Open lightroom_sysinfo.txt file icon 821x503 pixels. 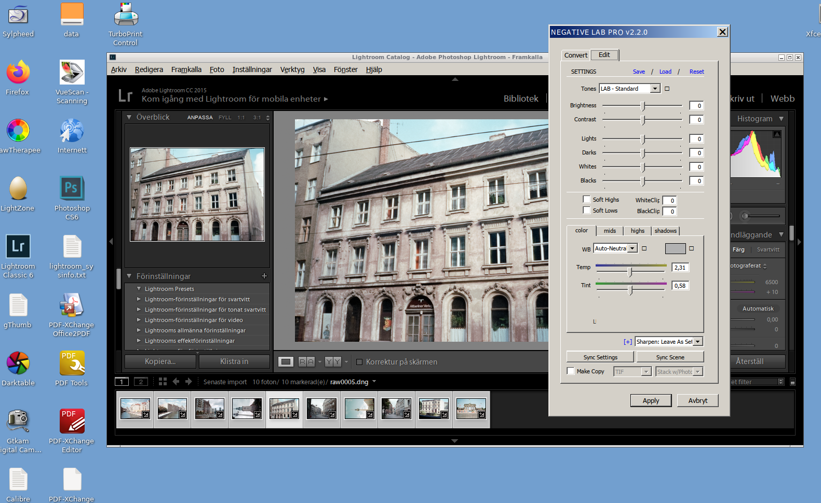coord(72,256)
